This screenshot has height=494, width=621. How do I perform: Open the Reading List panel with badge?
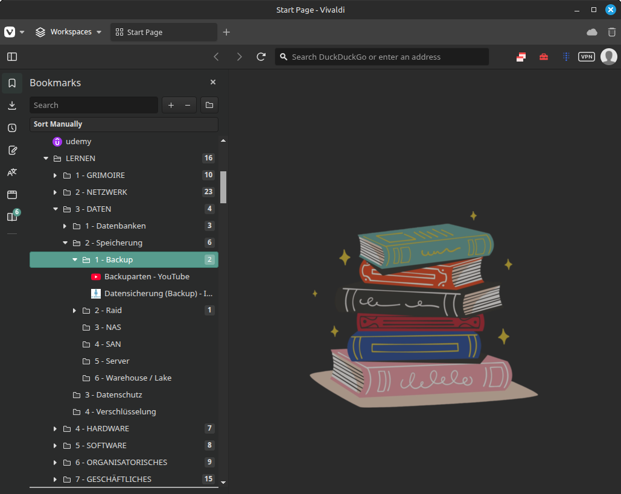(x=13, y=216)
